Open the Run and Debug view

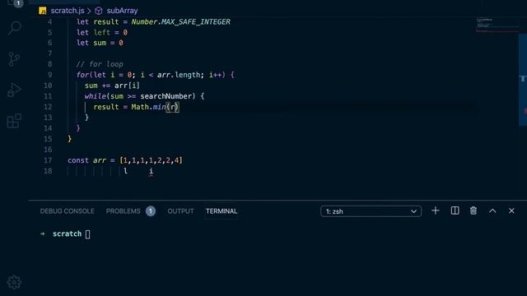point(14,90)
